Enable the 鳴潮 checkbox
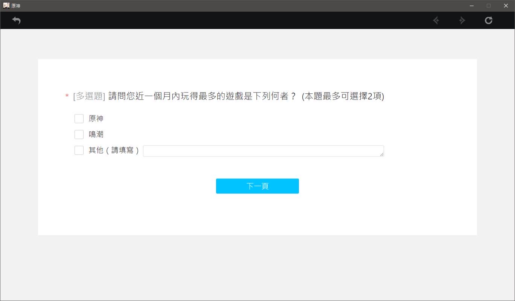Image resolution: width=515 pixels, height=301 pixels. [x=79, y=135]
